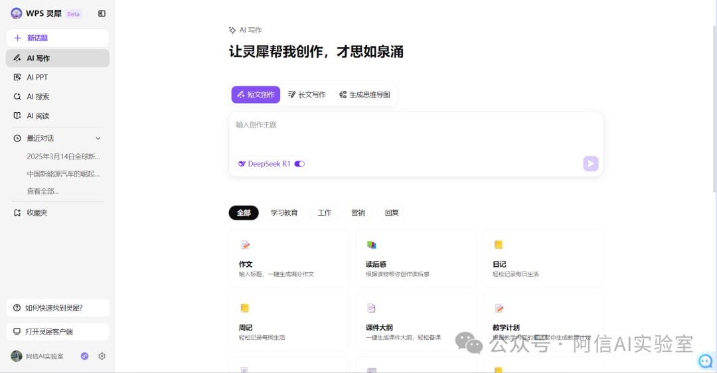The width and height of the screenshot is (717, 373).
Task: Click the 教学计划 card pencil icon
Action: [x=499, y=309]
